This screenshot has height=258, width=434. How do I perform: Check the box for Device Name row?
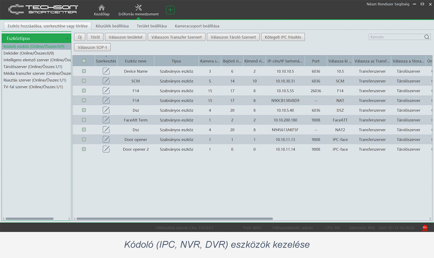[x=84, y=71]
